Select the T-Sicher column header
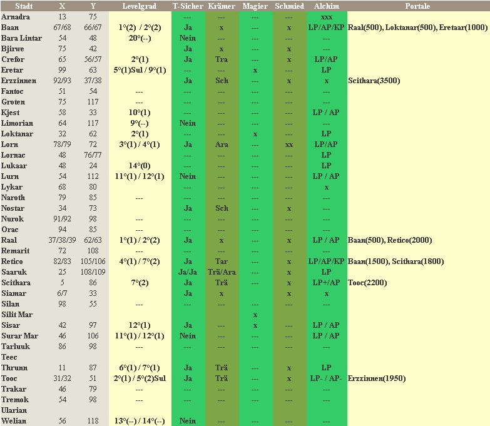The image size is (490, 426). click(188, 6)
